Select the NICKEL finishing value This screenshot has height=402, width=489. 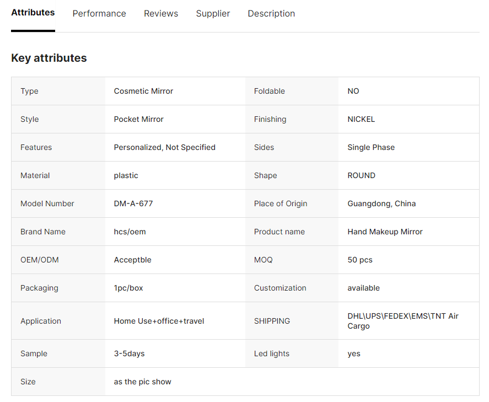[361, 120]
